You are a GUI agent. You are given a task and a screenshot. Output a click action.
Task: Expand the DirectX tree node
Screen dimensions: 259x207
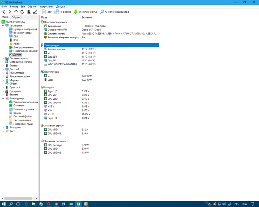tap(3, 84)
